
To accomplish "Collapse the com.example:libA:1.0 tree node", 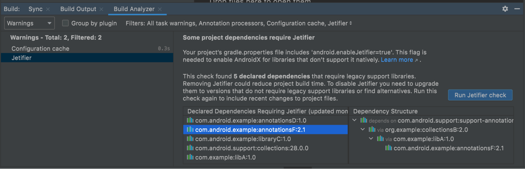I will 371,139.
